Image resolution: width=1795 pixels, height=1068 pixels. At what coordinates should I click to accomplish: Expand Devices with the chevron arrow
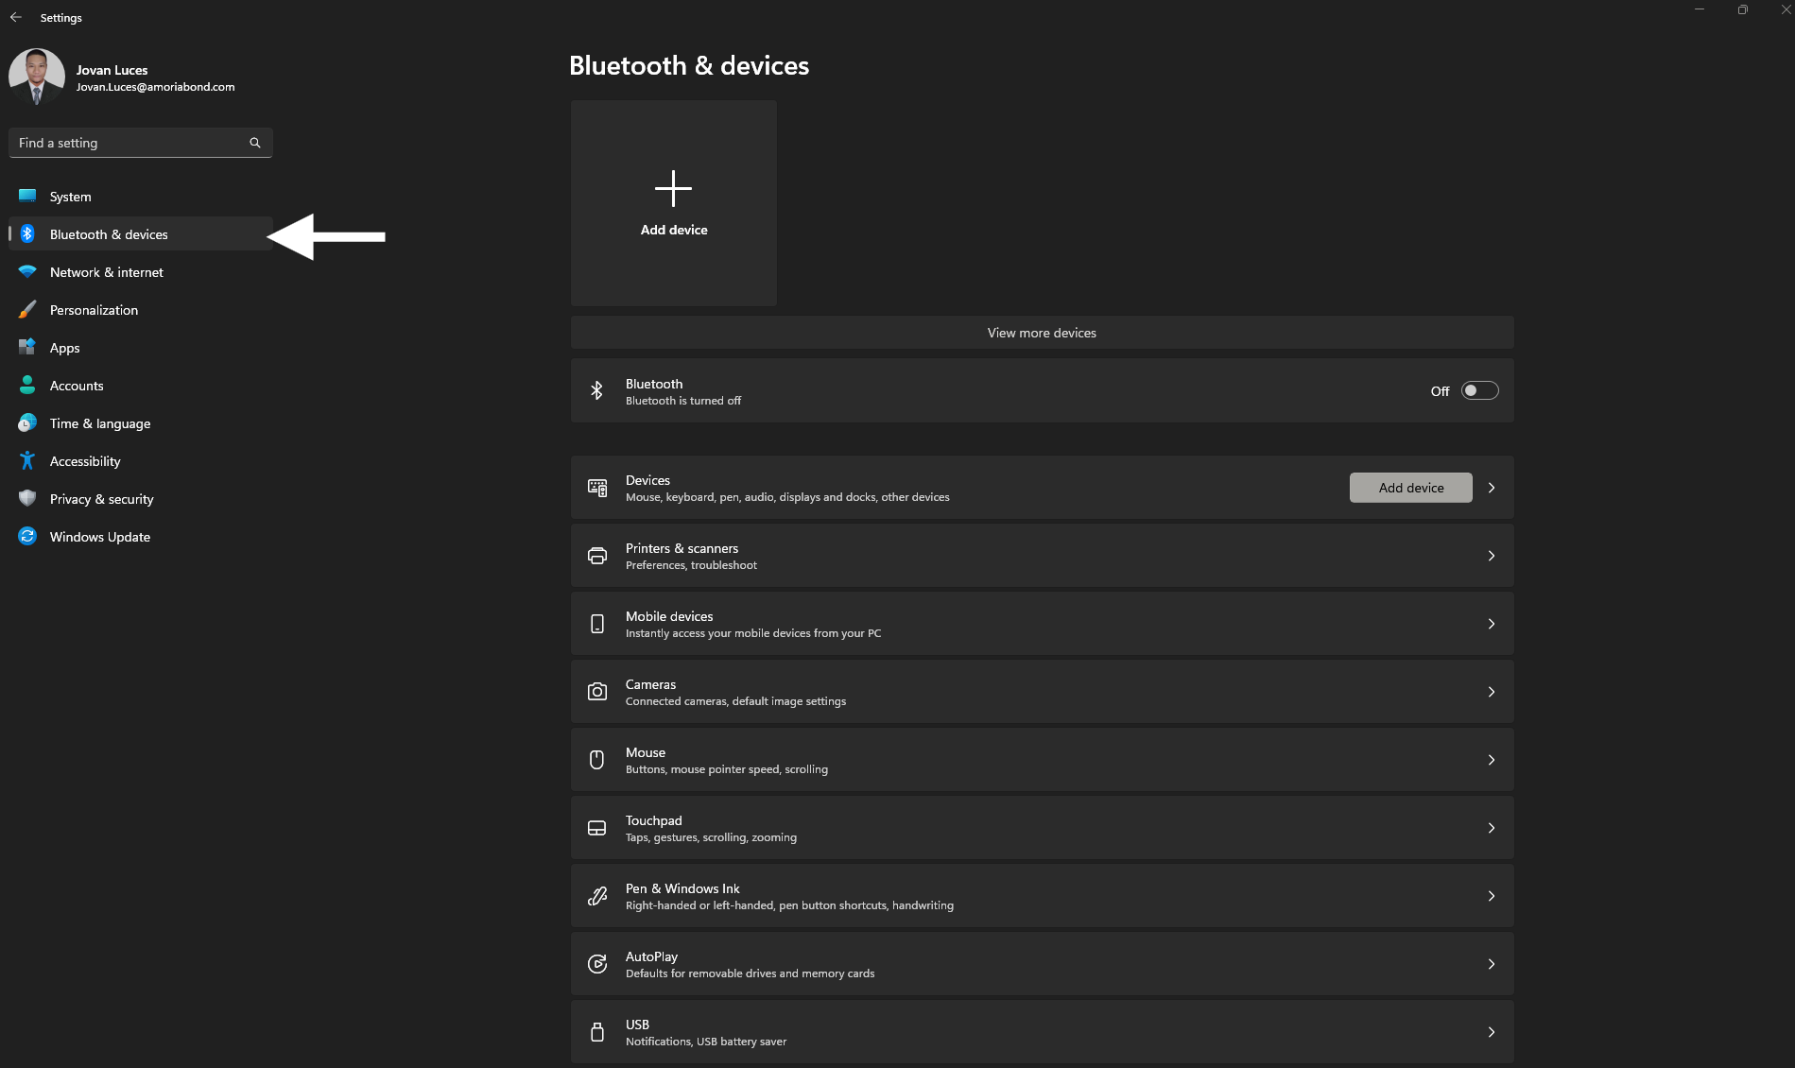tap(1492, 488)
